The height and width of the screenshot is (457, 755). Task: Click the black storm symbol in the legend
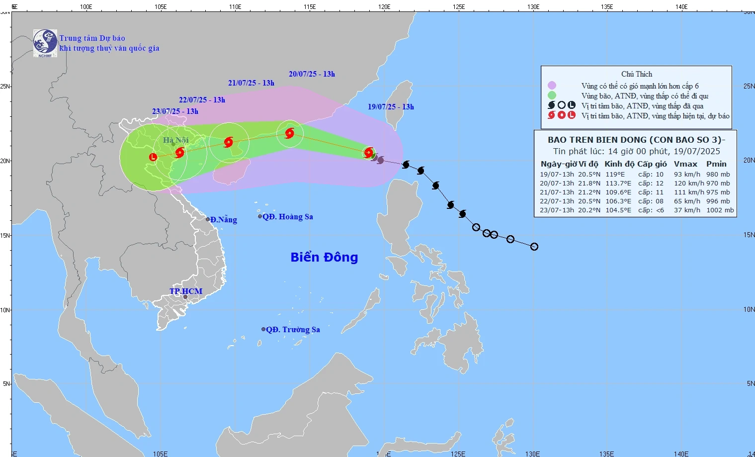(x=551, y=105)
